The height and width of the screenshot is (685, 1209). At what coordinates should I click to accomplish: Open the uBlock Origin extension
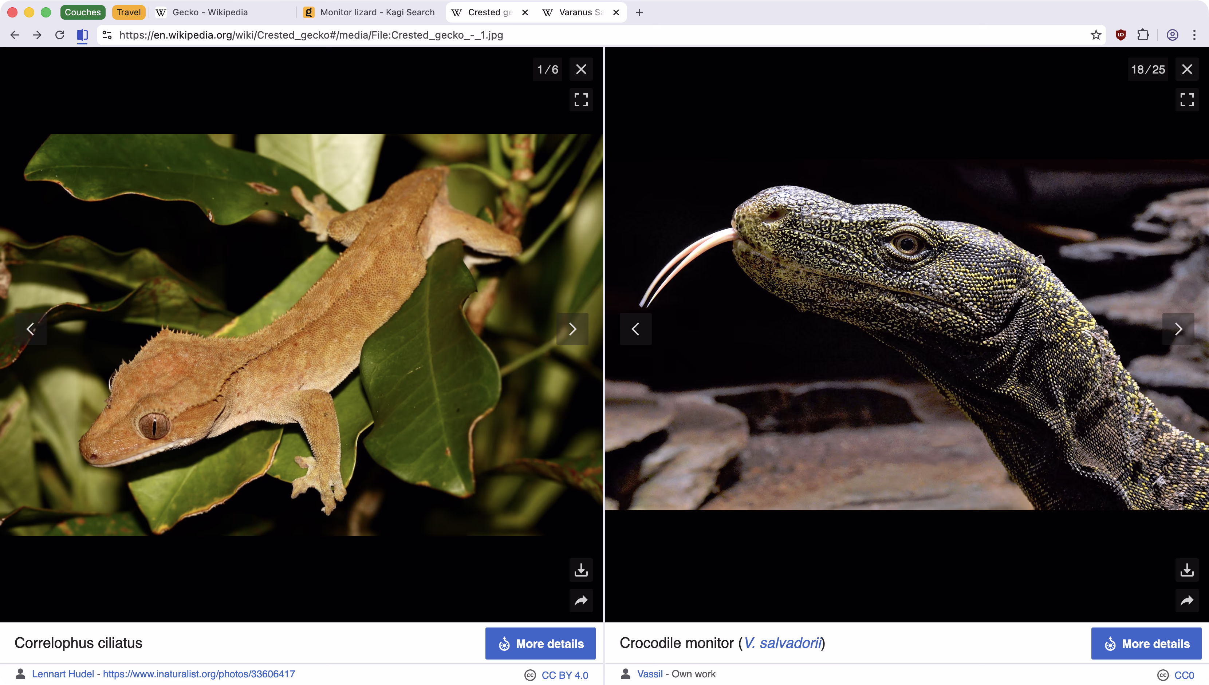point(1121,34)
